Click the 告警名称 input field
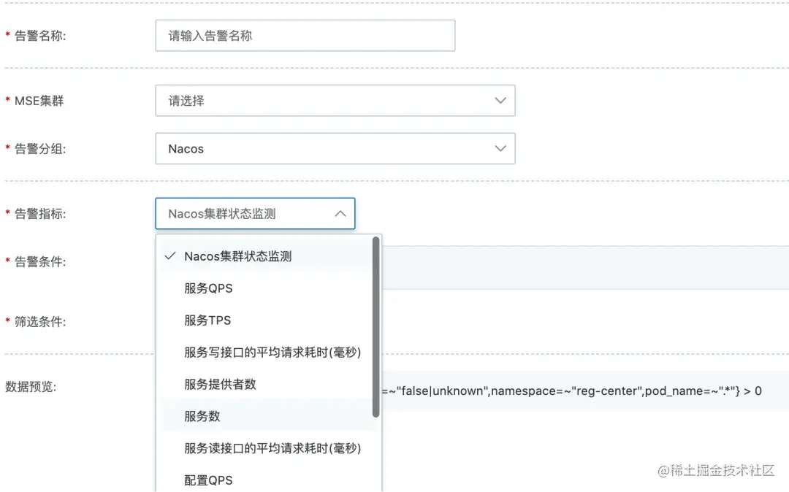This screenshot has width=789, height=492. 305,36
